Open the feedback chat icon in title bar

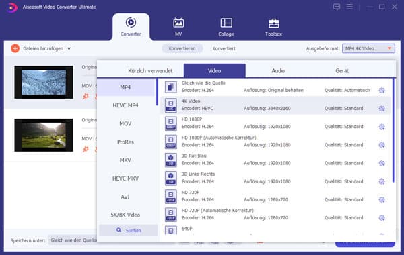pyautogui.click(x=337, y=7)
